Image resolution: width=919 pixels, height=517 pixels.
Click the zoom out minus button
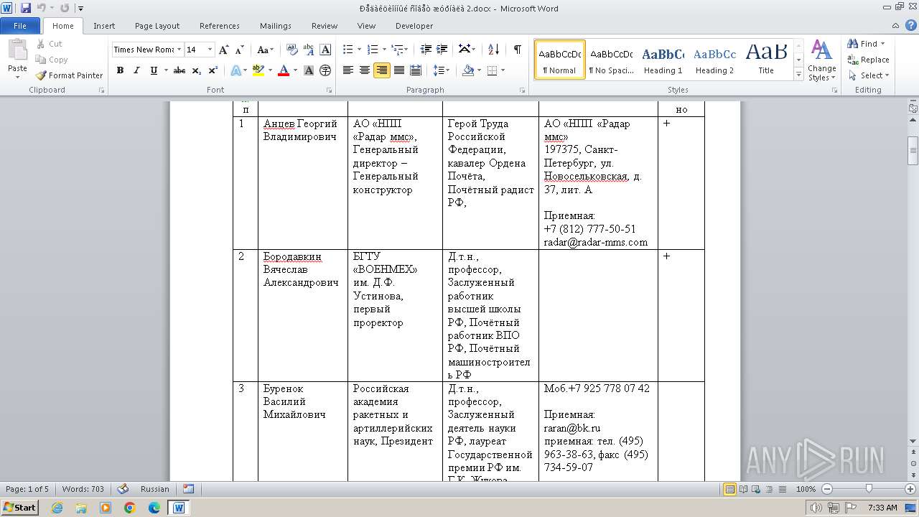(827, 489)
